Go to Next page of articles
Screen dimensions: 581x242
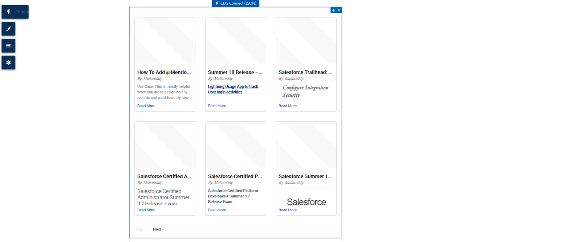pos(158,229)
